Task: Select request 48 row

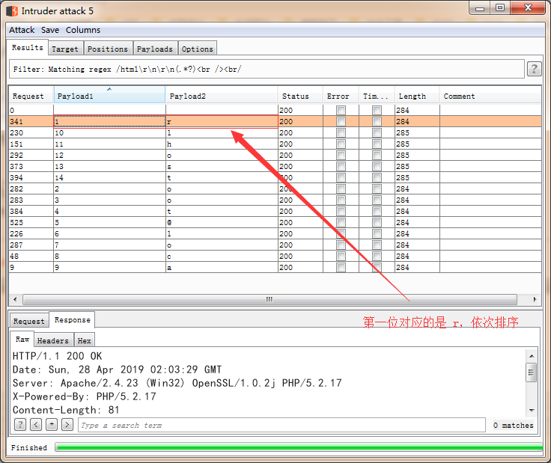Action: click(275, 257)
